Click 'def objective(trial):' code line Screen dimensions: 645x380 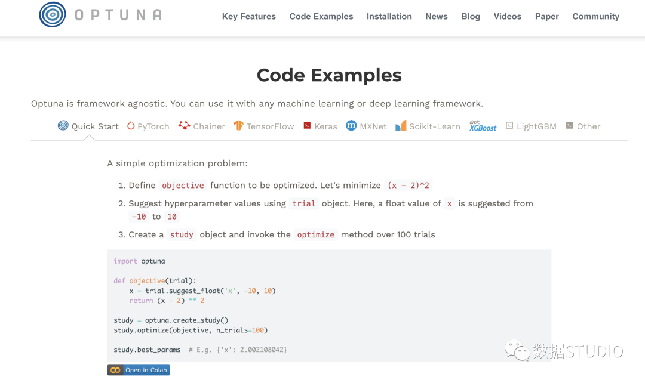[x=155, y=281]
